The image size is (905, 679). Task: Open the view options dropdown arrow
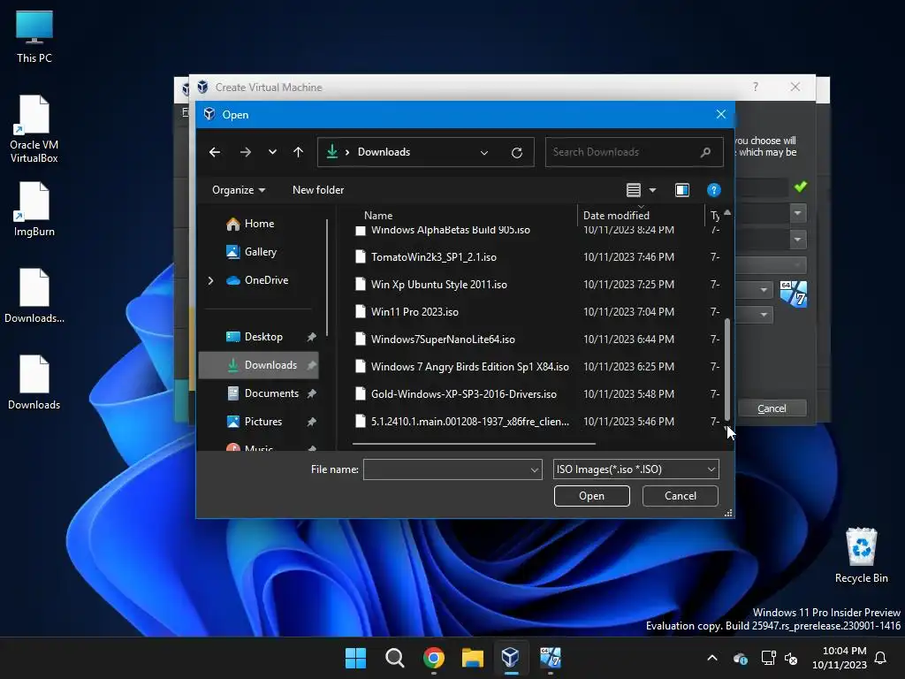click(652, 190)
